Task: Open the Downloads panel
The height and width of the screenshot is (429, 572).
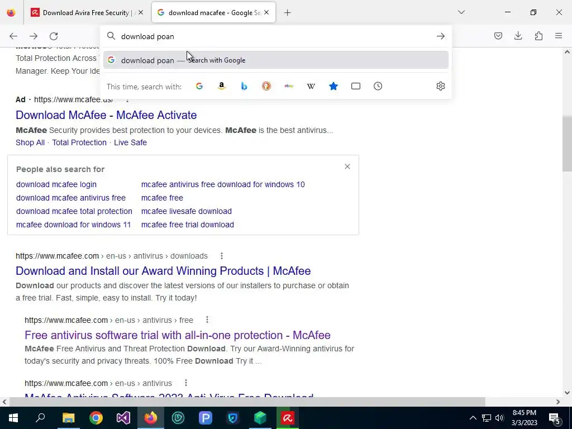Action: [518, 36]
